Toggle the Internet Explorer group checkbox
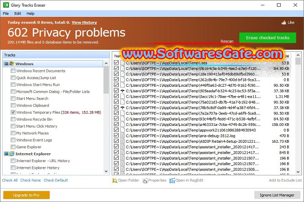The width and height of the screenshot is (304, 202). pos(6,154)
